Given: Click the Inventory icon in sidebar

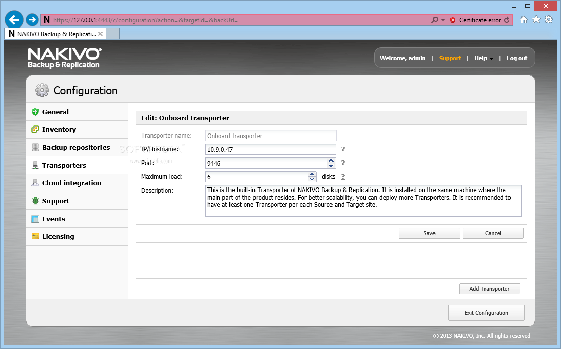Looking at the screenshot, I should tap(35, 129).
